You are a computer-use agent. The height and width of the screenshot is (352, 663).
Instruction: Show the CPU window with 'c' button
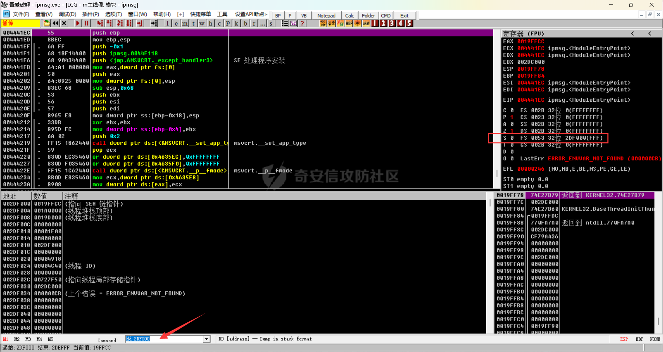point(219,23)
